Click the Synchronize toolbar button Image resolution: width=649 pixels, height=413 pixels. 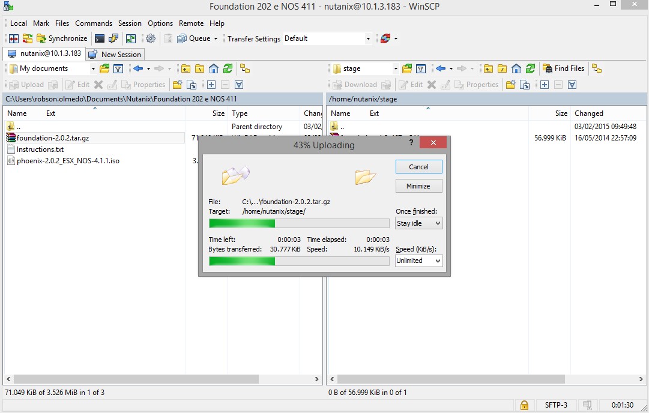click(62, 38)
